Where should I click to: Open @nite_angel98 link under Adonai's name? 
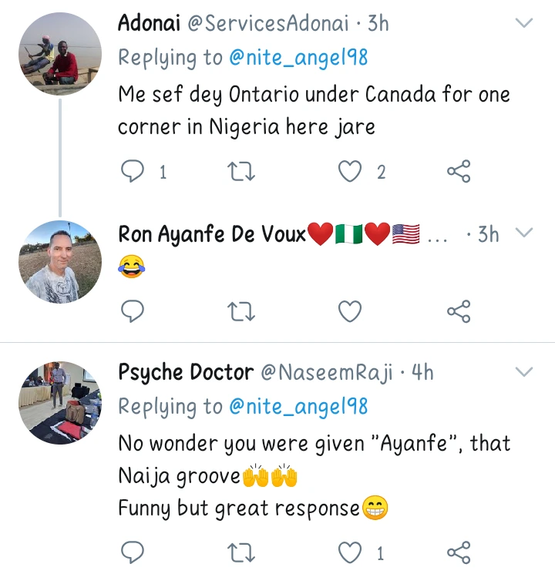[297, 58]
